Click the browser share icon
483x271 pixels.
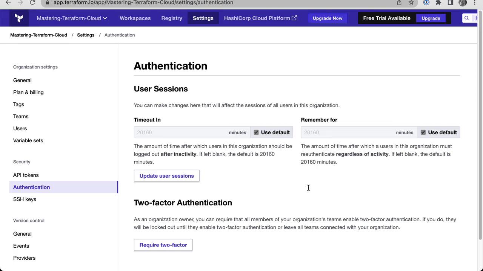click(x=399, y=3)
